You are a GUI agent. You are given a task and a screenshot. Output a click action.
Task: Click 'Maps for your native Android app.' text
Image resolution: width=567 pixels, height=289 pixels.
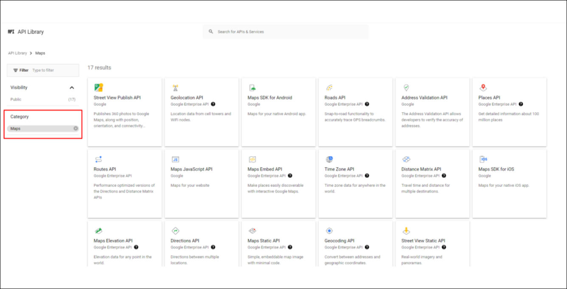coord(277,114)
